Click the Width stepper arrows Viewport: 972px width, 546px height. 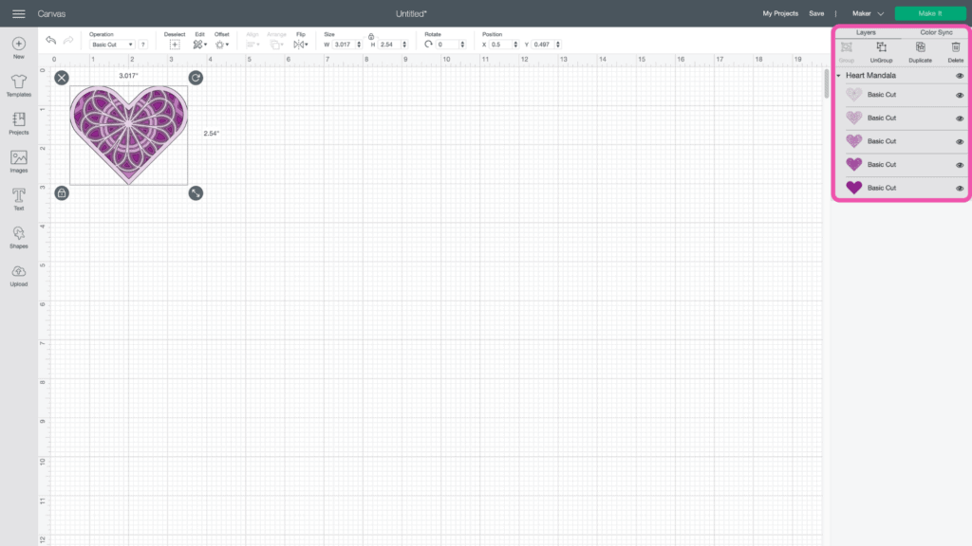(x=359, y=45)
